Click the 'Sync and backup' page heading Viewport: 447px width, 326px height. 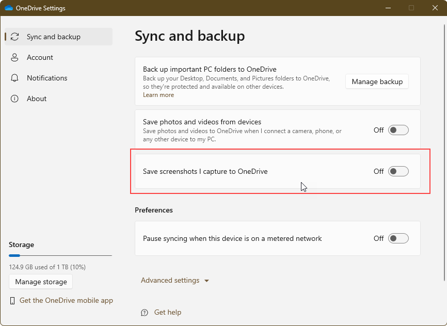click(189, 36)
